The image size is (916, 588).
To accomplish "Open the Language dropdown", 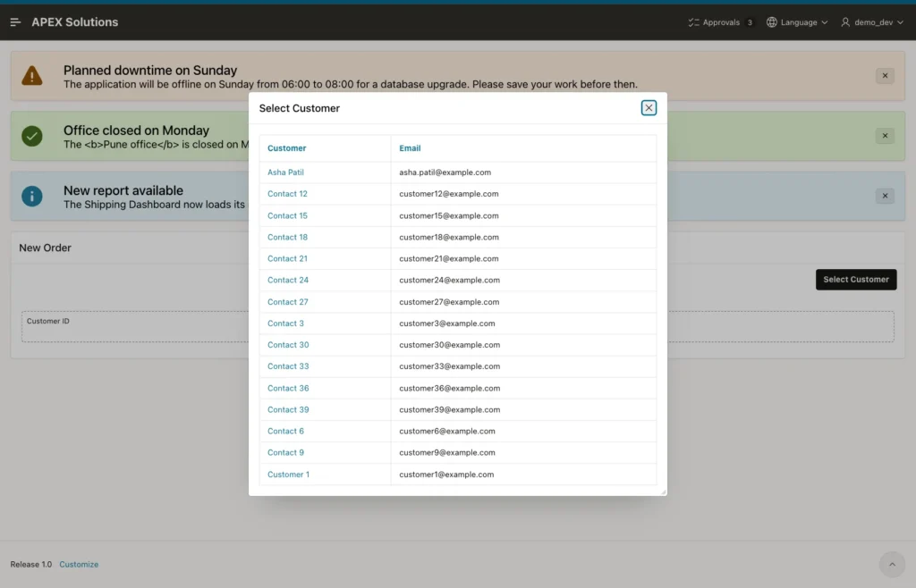I will pos(797,22).
